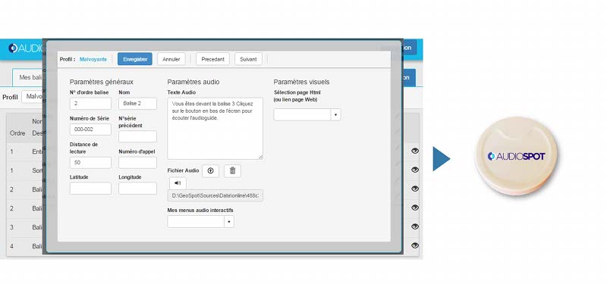Click order cell showing 3 in table
Viewport: 607px width, 284px height.
(11, 227)
